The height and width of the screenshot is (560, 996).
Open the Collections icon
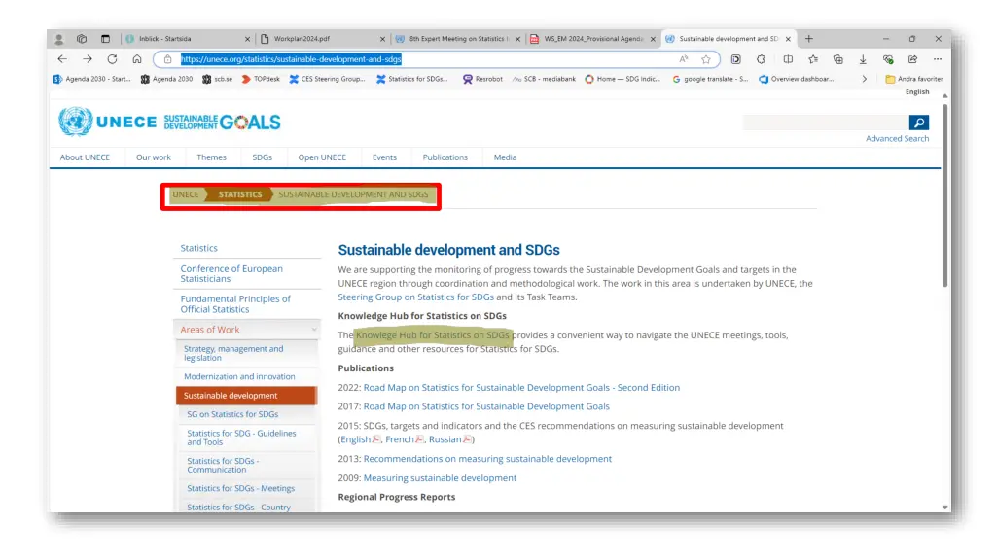pos(837,59)
